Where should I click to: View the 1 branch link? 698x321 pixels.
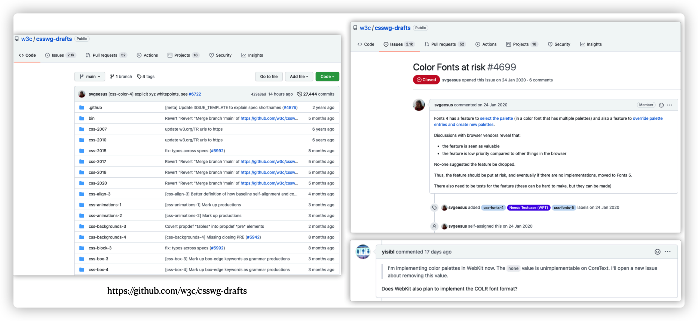pos(121,77)
